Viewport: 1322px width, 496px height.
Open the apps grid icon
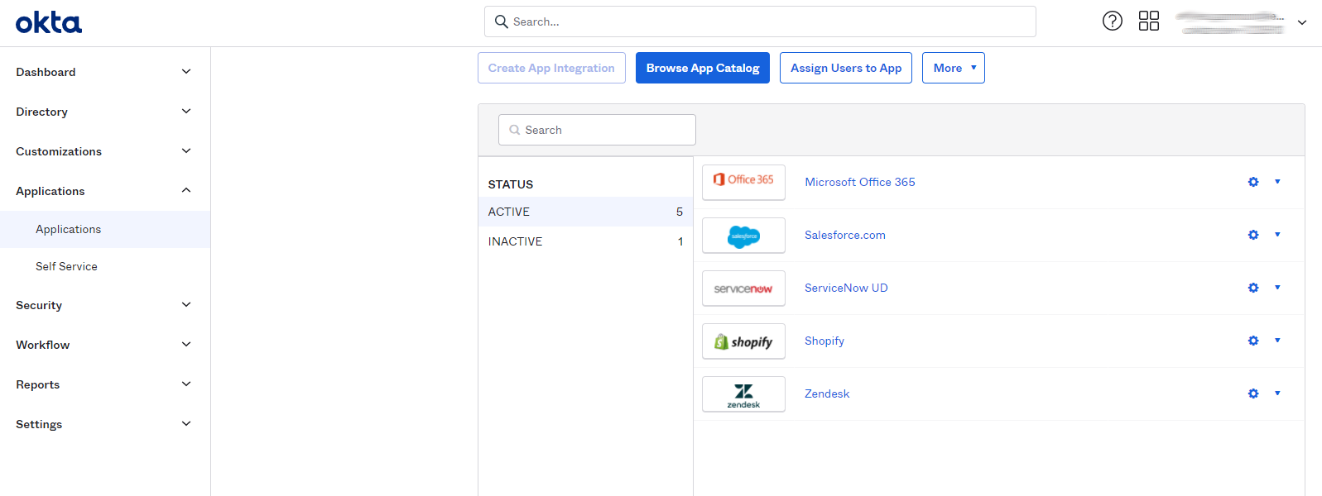click(x=1148, y=21)
